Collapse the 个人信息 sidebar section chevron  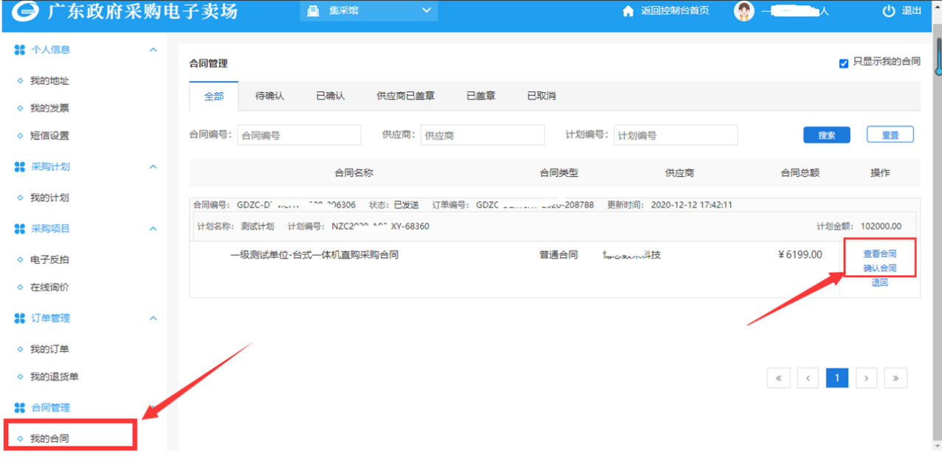tap(153, 50)
